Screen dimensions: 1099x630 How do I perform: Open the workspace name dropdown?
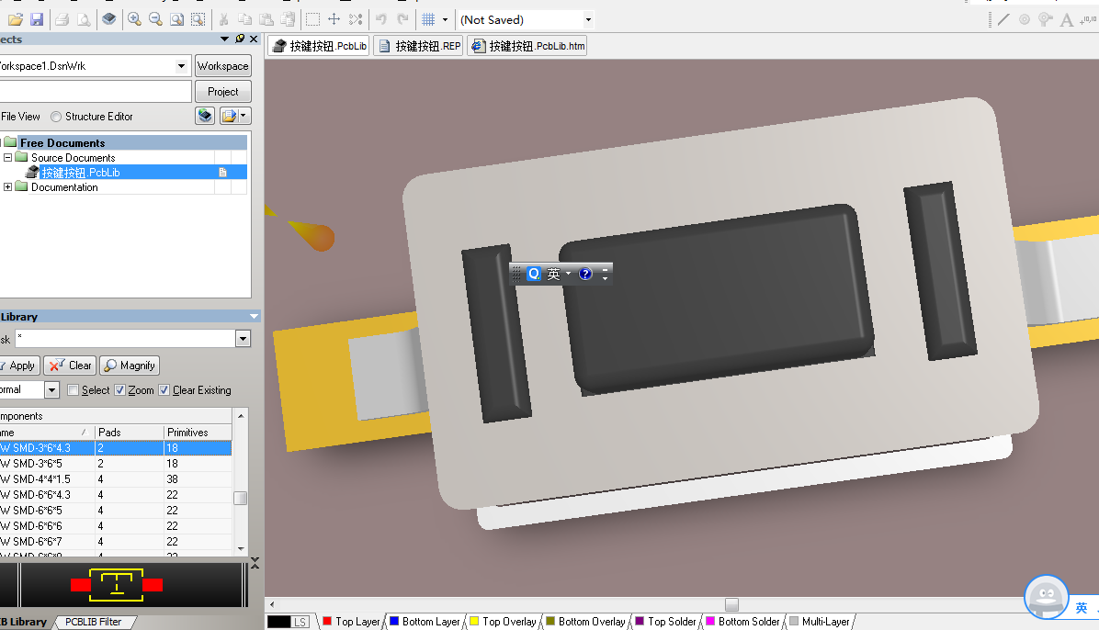tap(182, 66)
